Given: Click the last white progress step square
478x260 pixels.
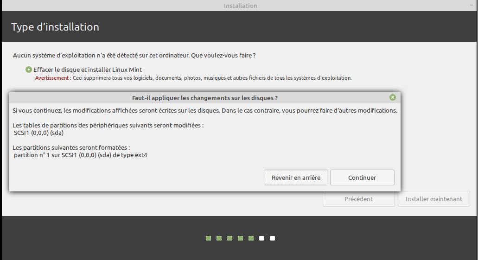Looking at the screenshot, I should tap(273, 238).
